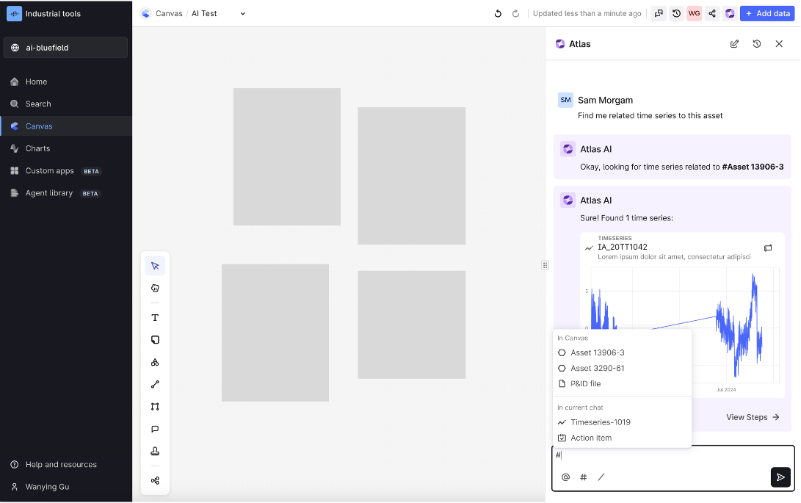
Task: Click the Add data button
Action: click(766, 13)
